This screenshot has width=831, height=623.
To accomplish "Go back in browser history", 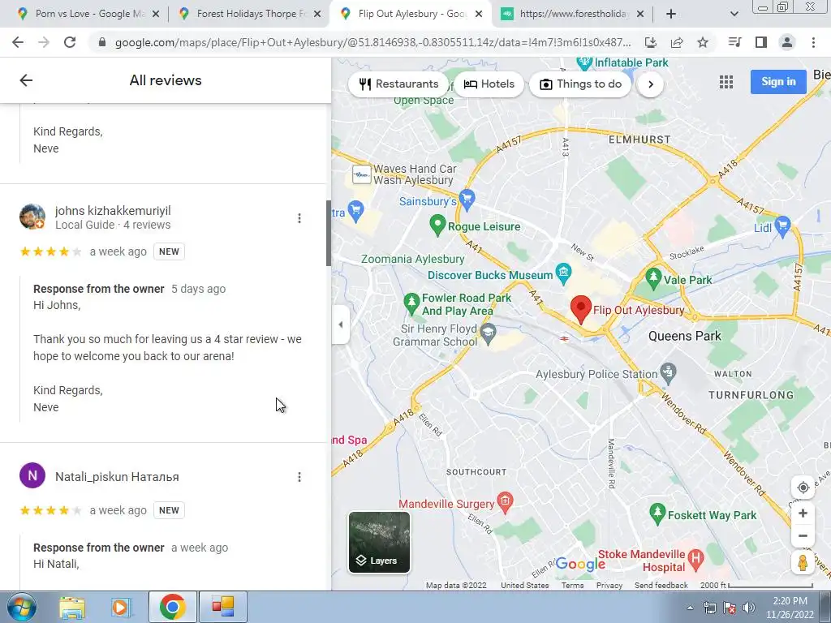I will point(18,42).
